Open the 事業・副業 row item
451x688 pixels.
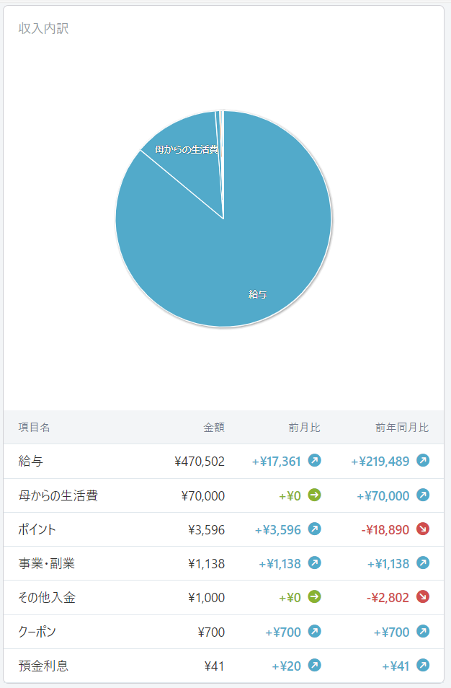coord(223,563)
